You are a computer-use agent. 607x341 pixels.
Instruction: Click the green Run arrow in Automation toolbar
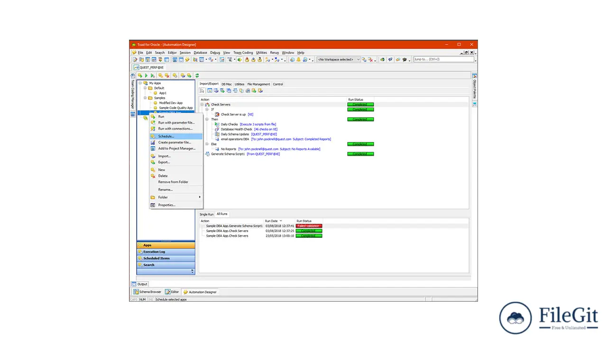147,75
